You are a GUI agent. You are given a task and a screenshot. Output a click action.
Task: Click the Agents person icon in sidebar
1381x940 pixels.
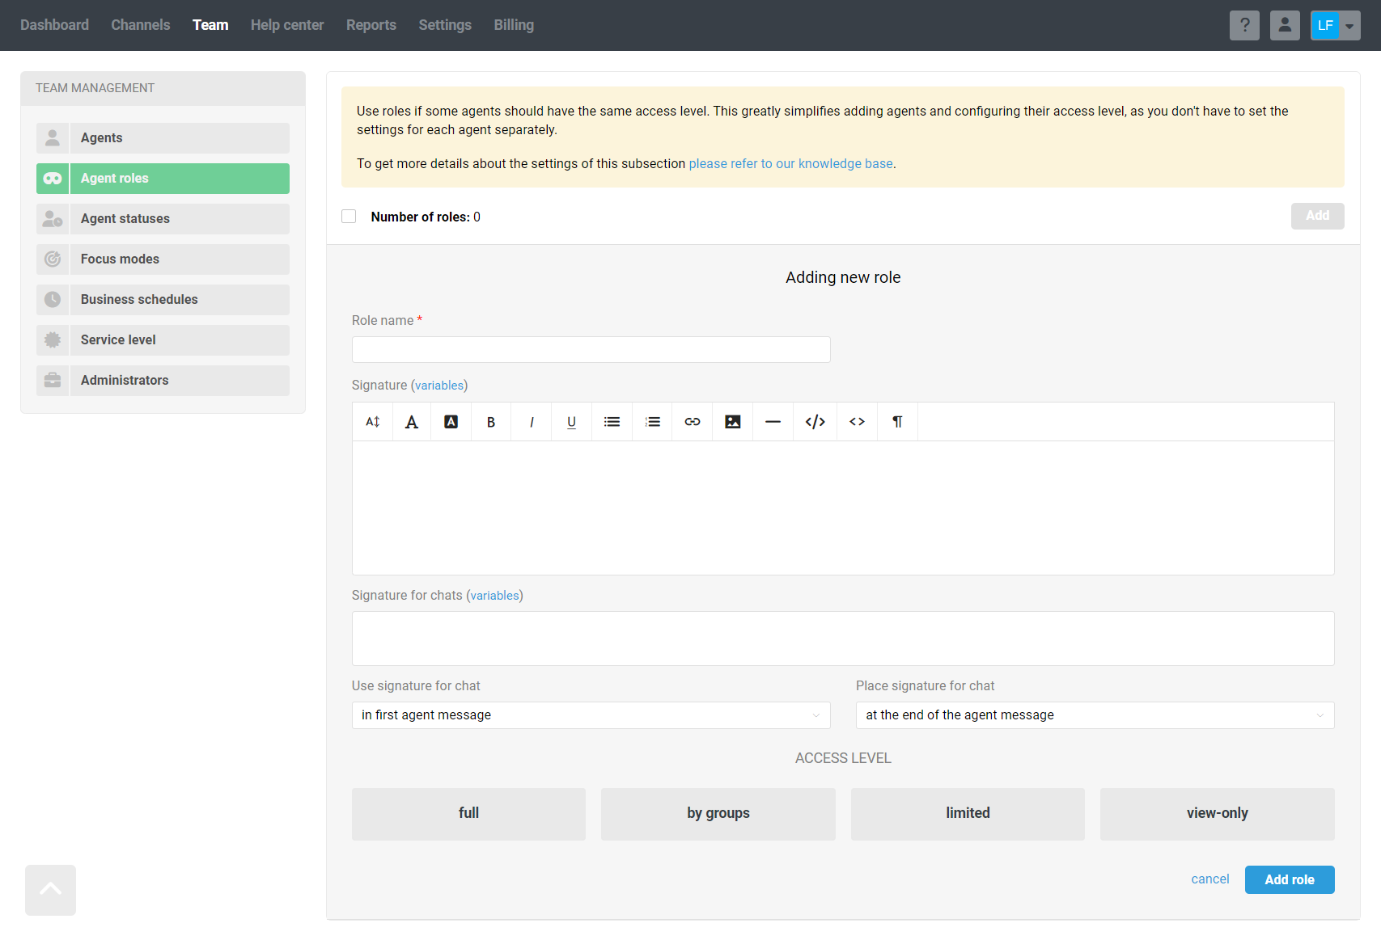coord(53,138)
